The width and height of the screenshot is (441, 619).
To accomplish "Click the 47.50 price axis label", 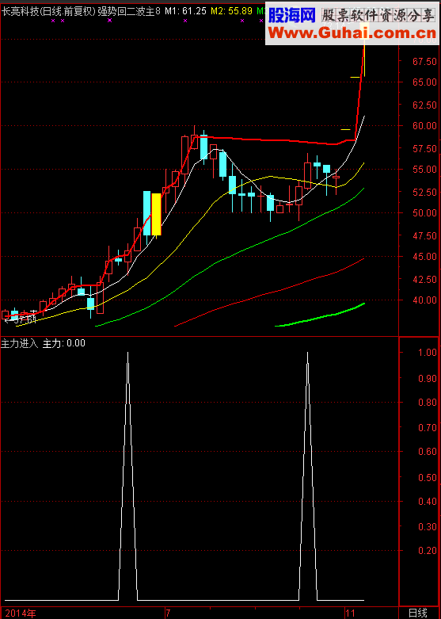I will click(426, 235).
